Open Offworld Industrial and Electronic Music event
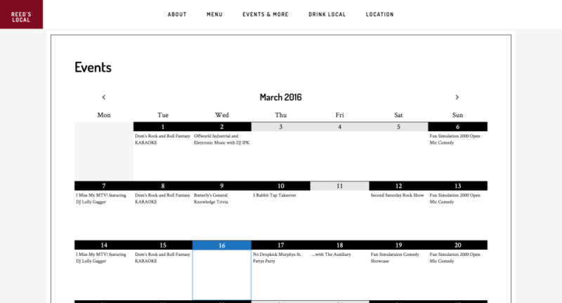Image resolution: width=562 pixels, height=303 pixels. 221,139
